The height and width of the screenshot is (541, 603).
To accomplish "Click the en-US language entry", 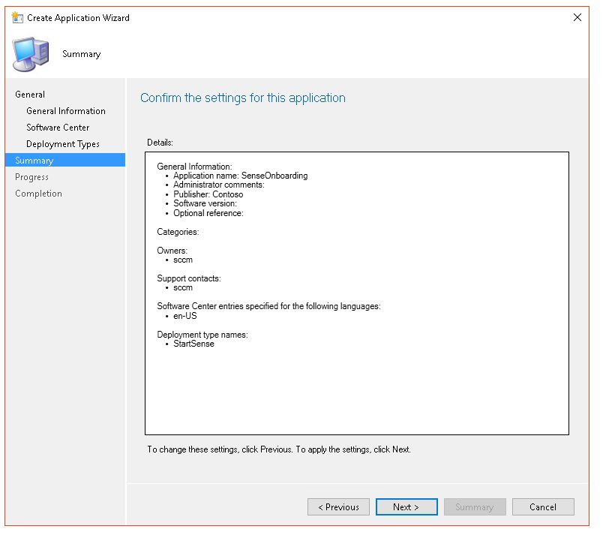I will point(185,316).
